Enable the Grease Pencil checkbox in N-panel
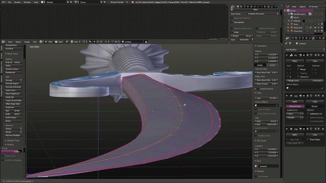Screen dimensions: 326x183 [258, 89]
